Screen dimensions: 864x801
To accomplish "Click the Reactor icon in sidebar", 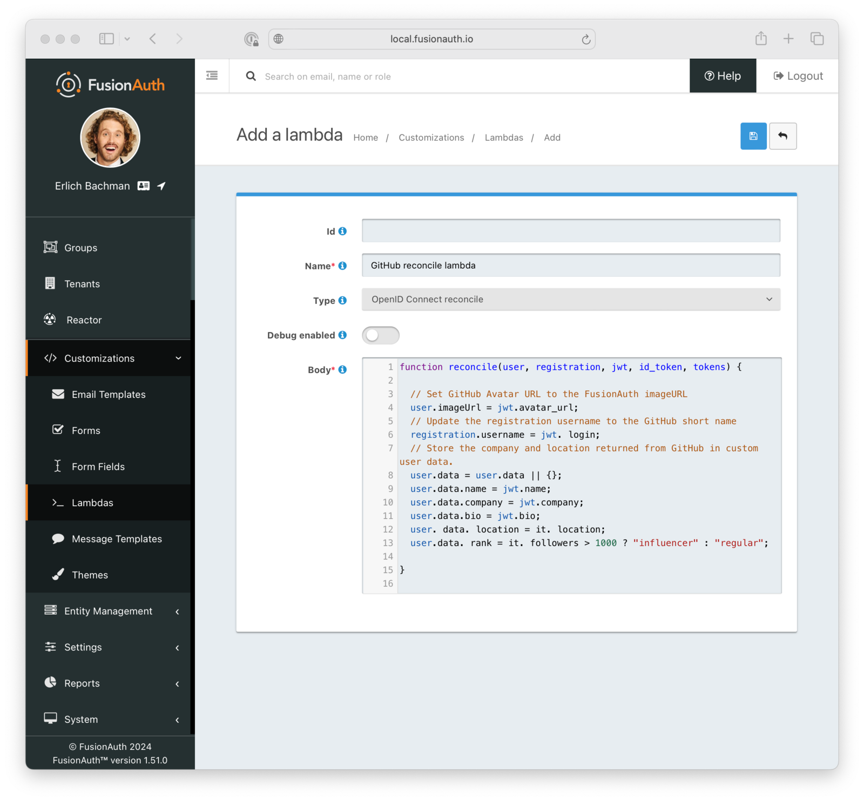I will tap(50, 320).
